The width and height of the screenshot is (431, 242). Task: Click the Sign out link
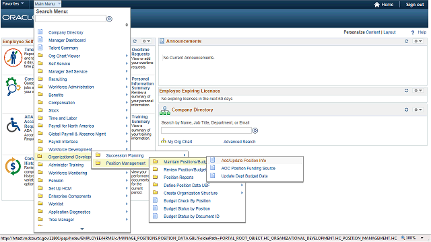[x=415, y=5]
